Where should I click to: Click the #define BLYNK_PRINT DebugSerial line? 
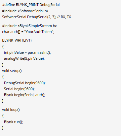point(31,5)
